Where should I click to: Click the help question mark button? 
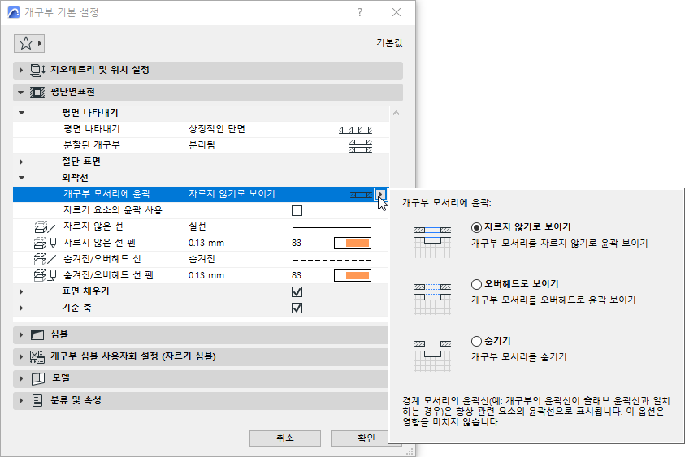[x=359, y=12]
